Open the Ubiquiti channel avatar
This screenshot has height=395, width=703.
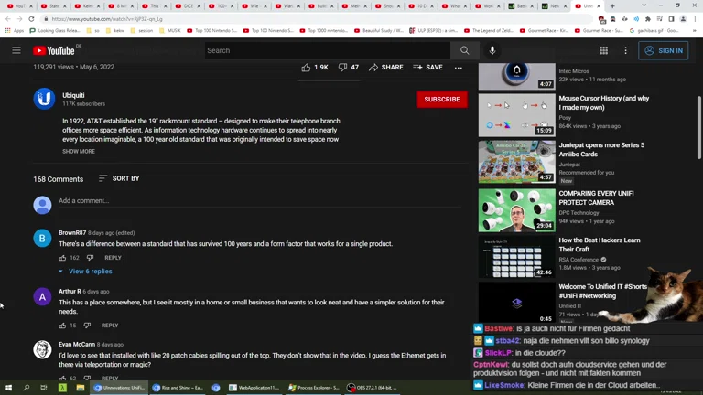tap(44, 99)
